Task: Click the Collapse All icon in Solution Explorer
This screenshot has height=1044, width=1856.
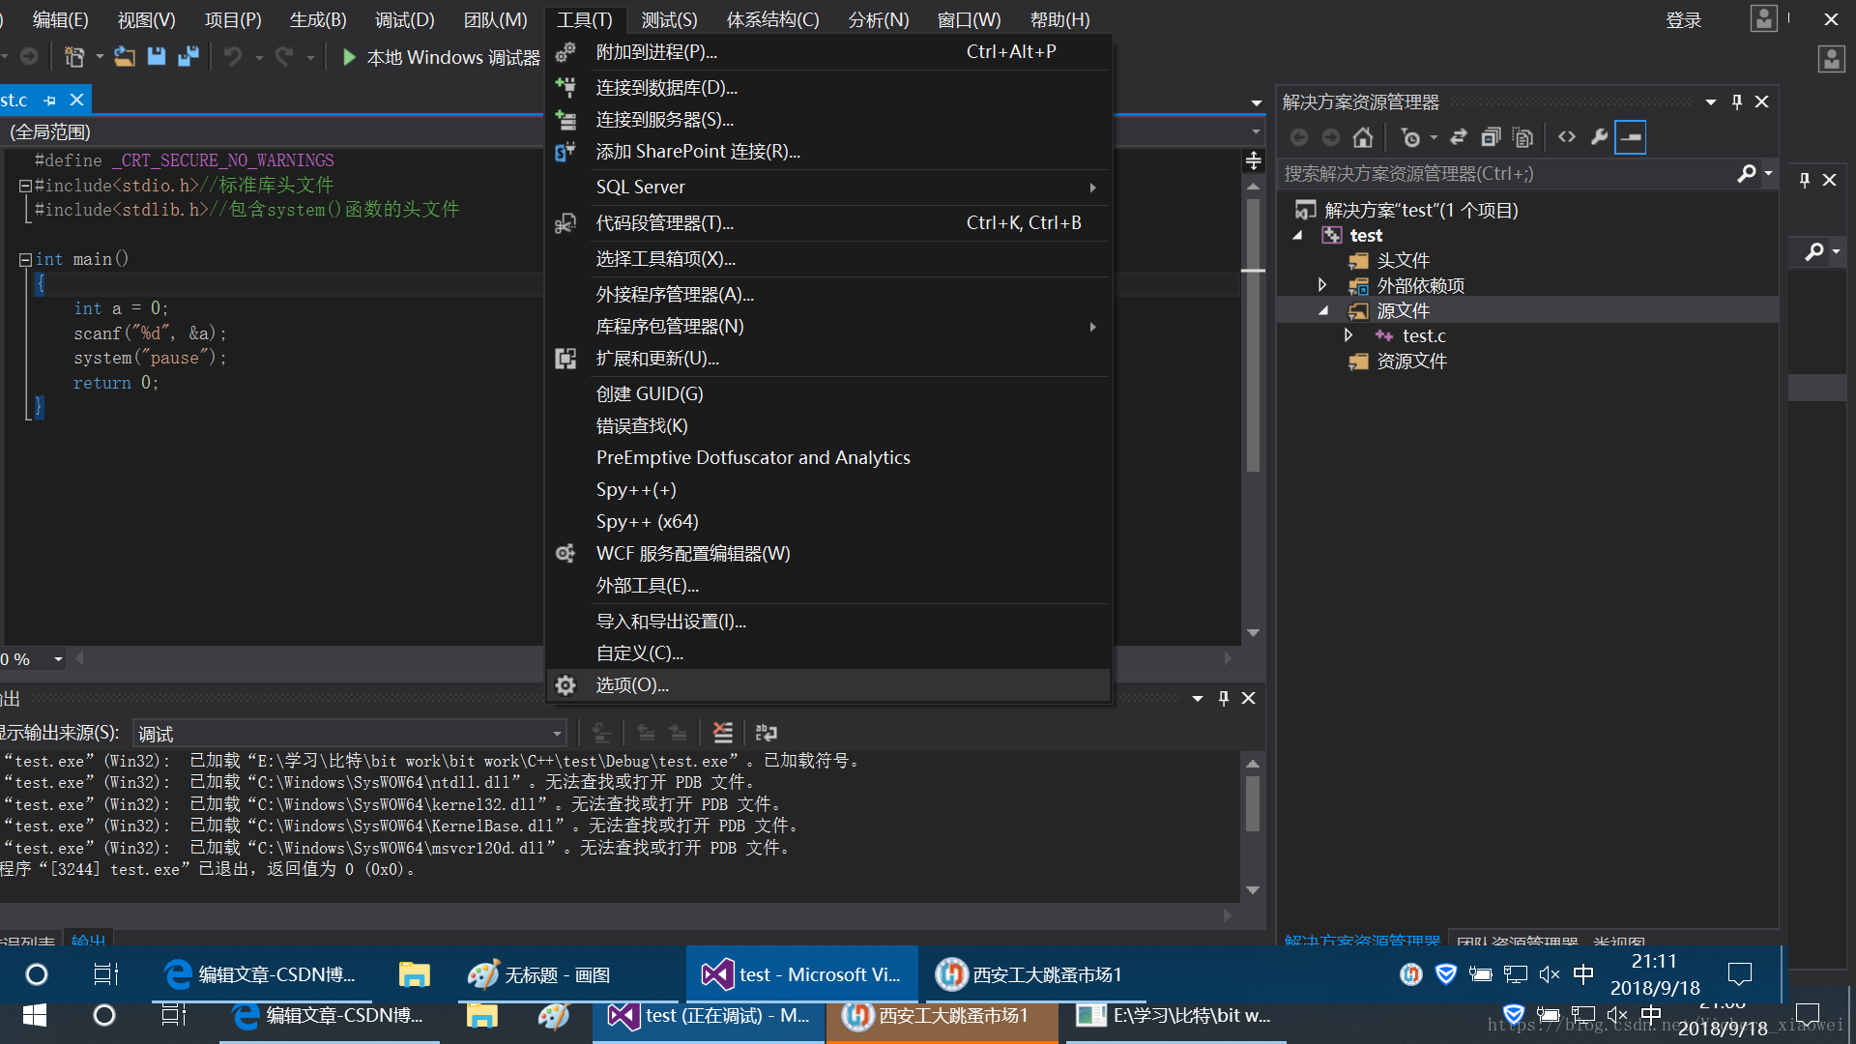Action: [1491, 137]
